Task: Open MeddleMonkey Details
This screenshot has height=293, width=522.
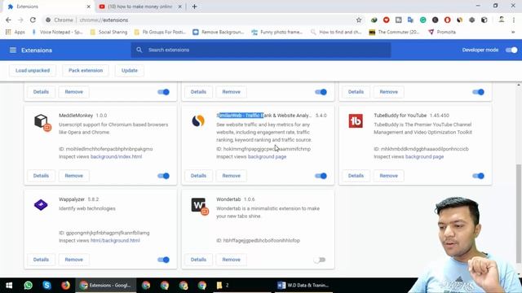Action: coord(41,176)
